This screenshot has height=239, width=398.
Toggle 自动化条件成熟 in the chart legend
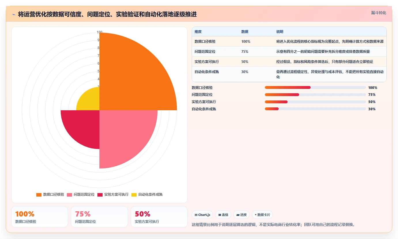pyautogui.click(x=147, y=195)
